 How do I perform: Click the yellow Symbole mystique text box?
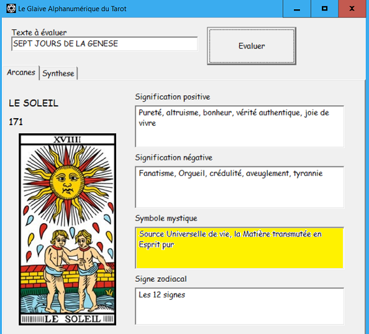(240, 248)
